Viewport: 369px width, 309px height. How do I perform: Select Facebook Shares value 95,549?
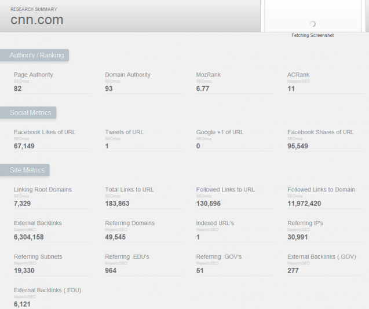tap(298, 146)
